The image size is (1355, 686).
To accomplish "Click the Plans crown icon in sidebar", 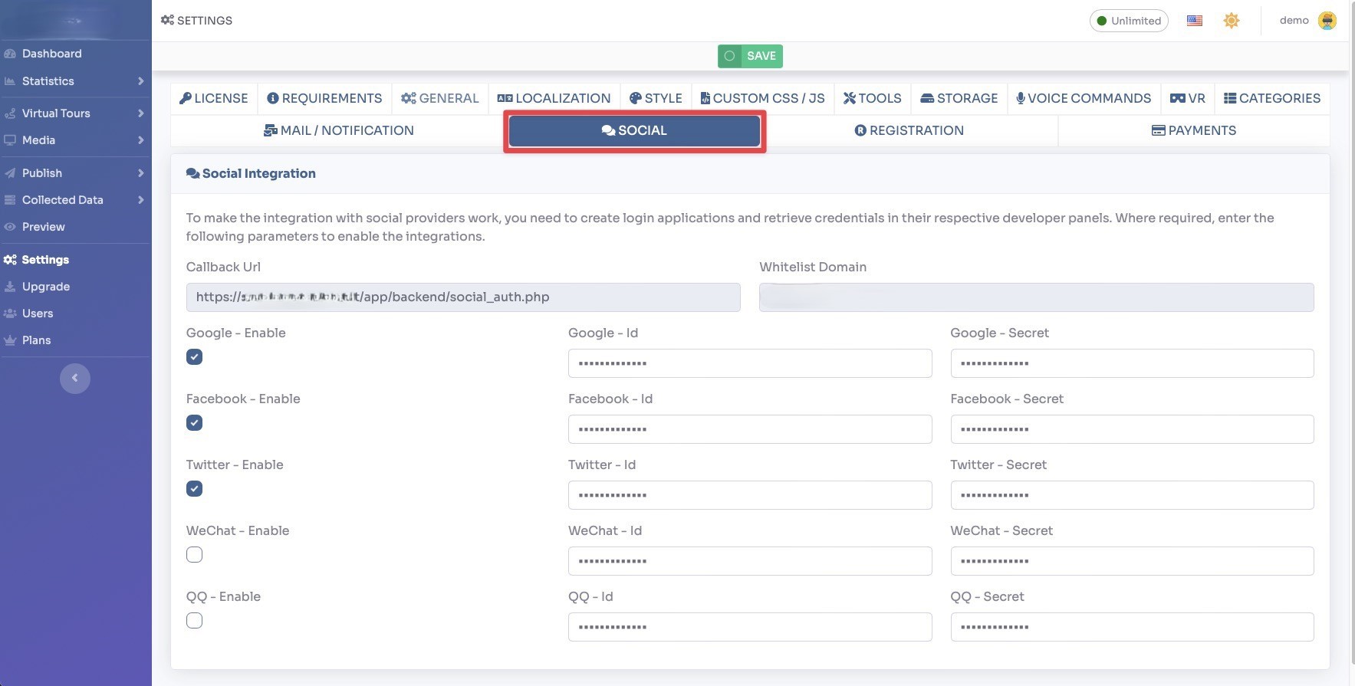I will 10,340.
